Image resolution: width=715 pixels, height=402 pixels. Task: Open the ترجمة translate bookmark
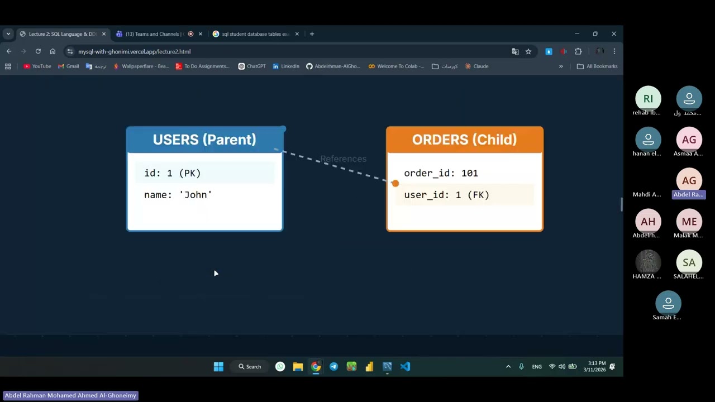[96, 66]
